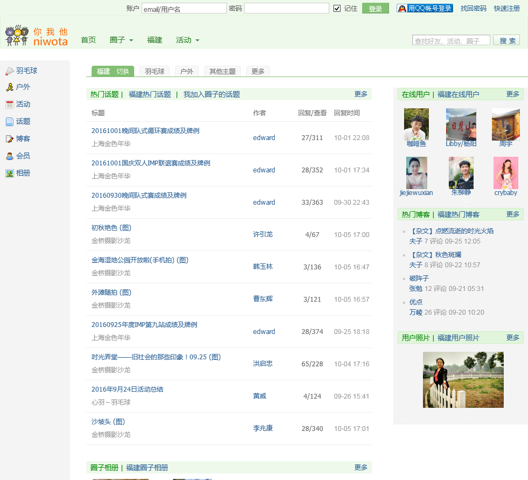The image size is (528, 480).
Task: Click 周宇 user avatar
Action: (506, 124)
